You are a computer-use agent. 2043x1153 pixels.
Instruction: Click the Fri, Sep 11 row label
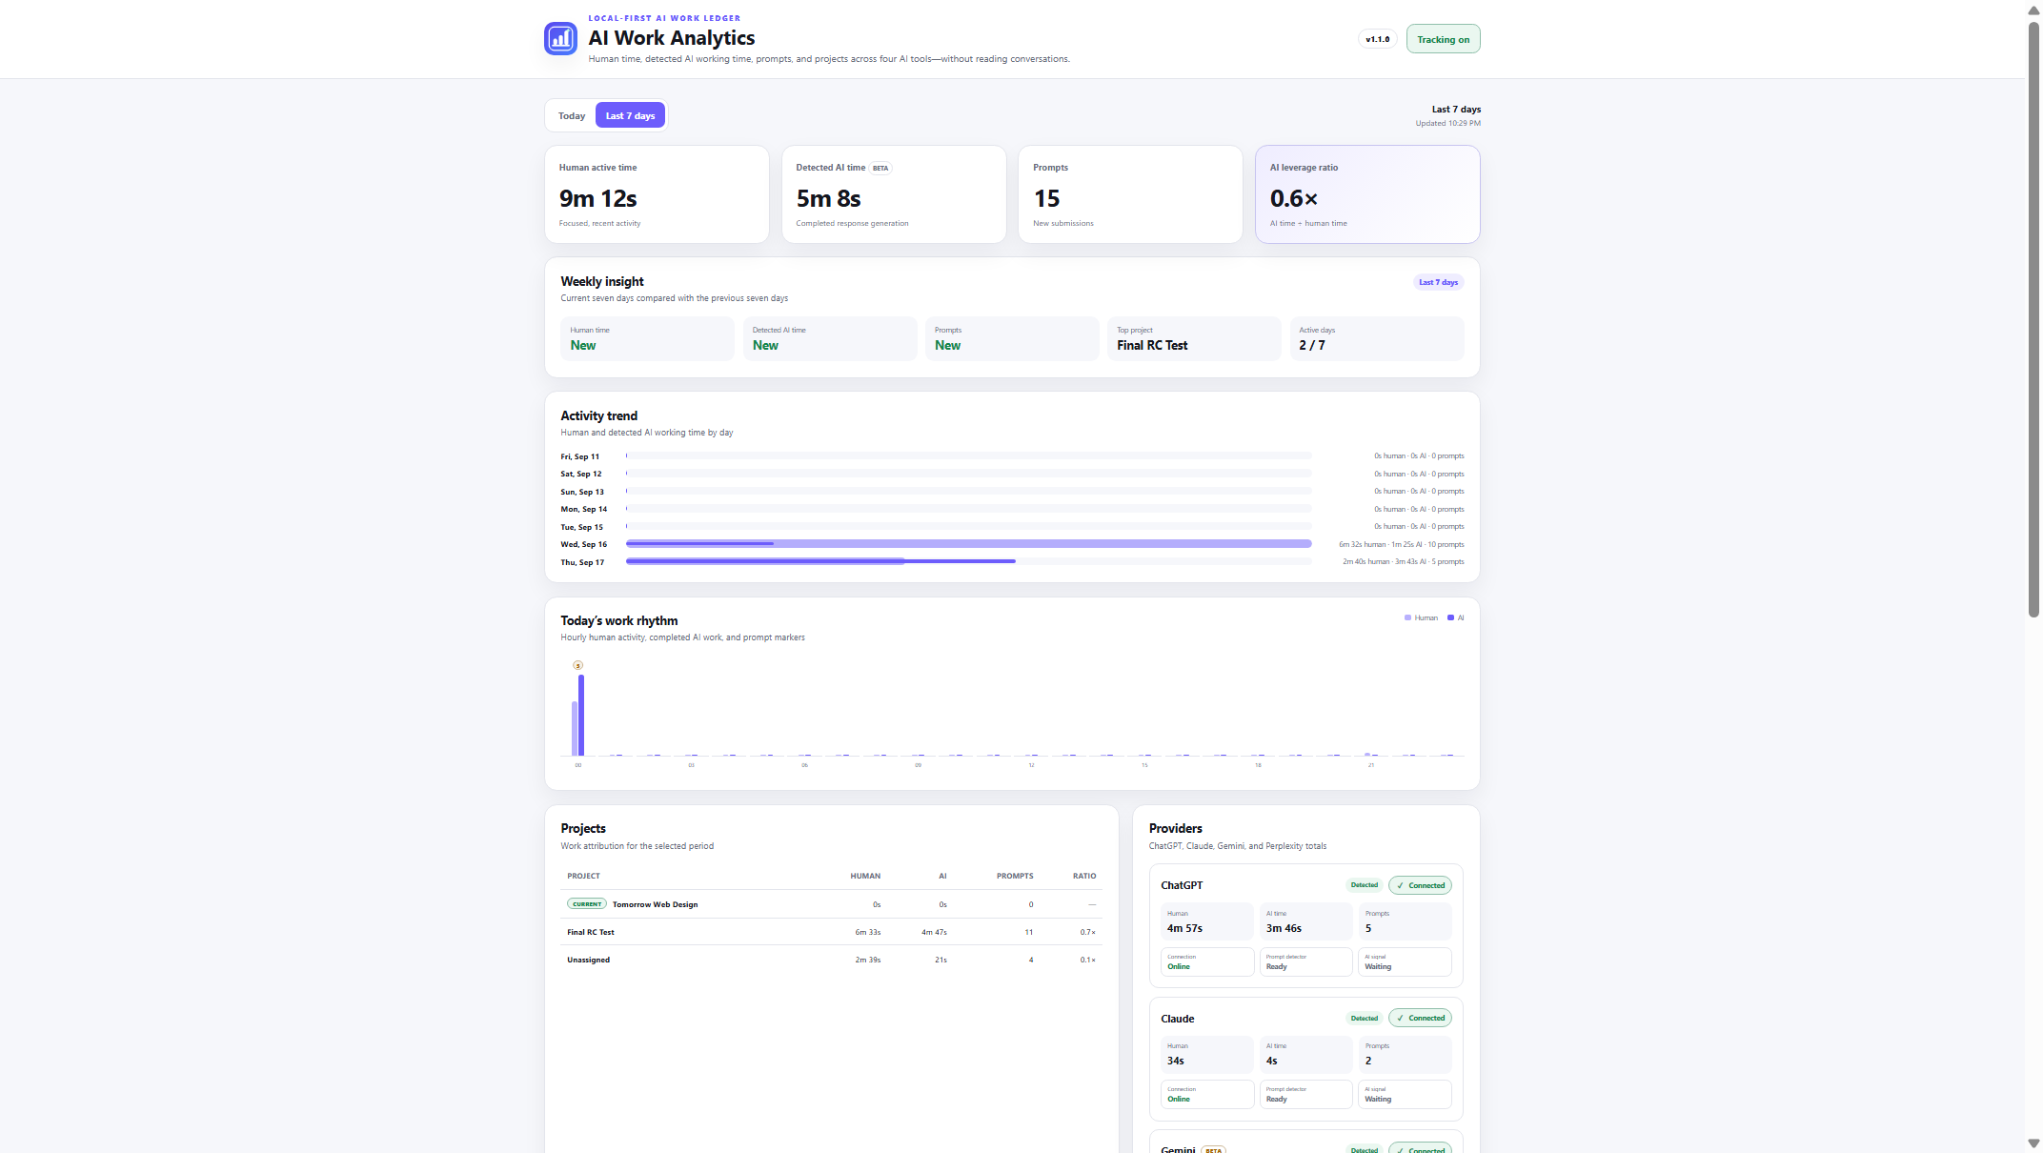tap(580, 456)
